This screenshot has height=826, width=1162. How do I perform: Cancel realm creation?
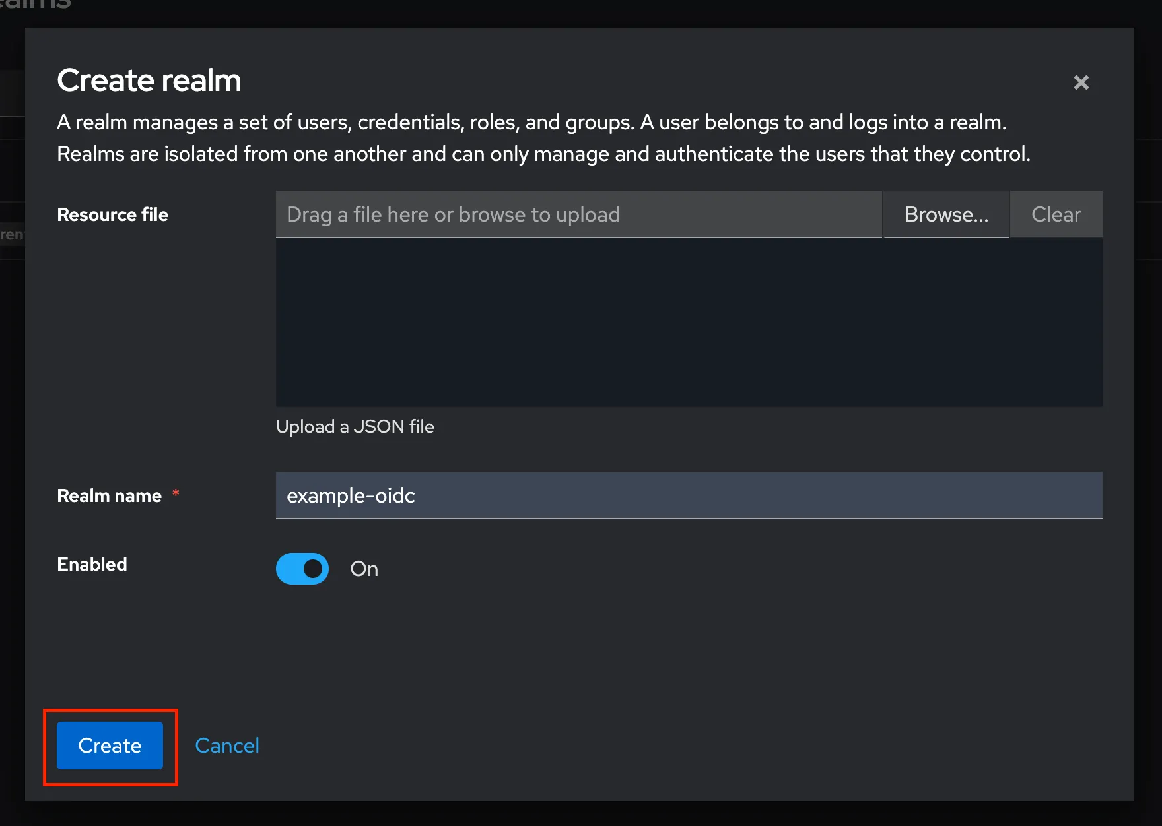coord(227,745)
